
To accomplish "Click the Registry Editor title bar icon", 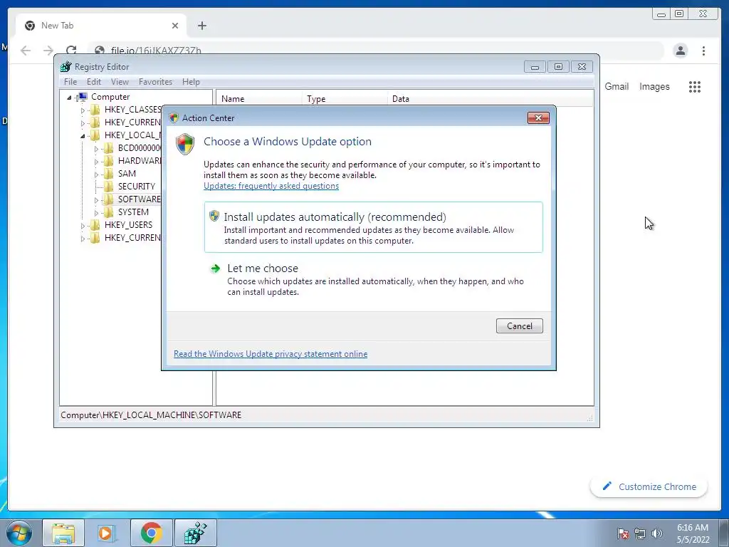I will click(x=66, y=66).
